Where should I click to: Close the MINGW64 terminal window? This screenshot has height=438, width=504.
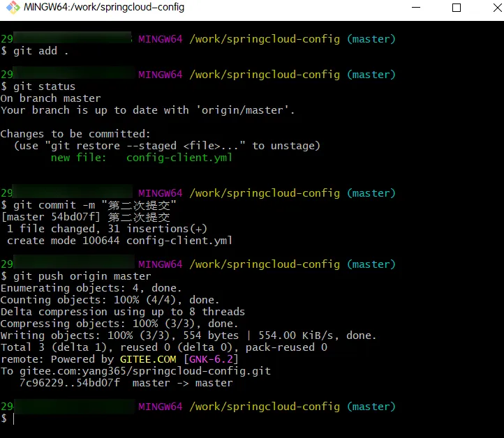[489, 8]
